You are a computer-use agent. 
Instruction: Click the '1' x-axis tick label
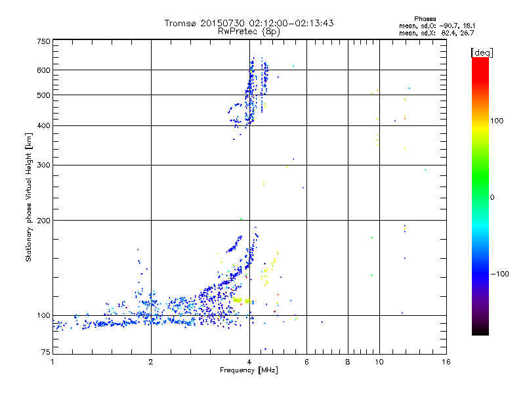[52, 362]
